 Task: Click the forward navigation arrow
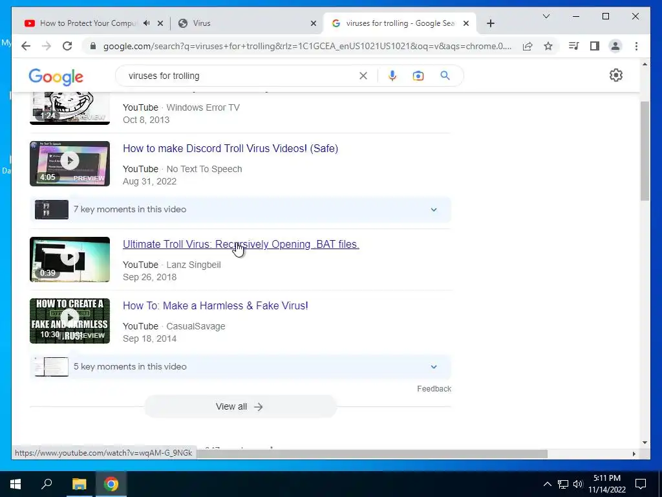[x=47, y=46]
